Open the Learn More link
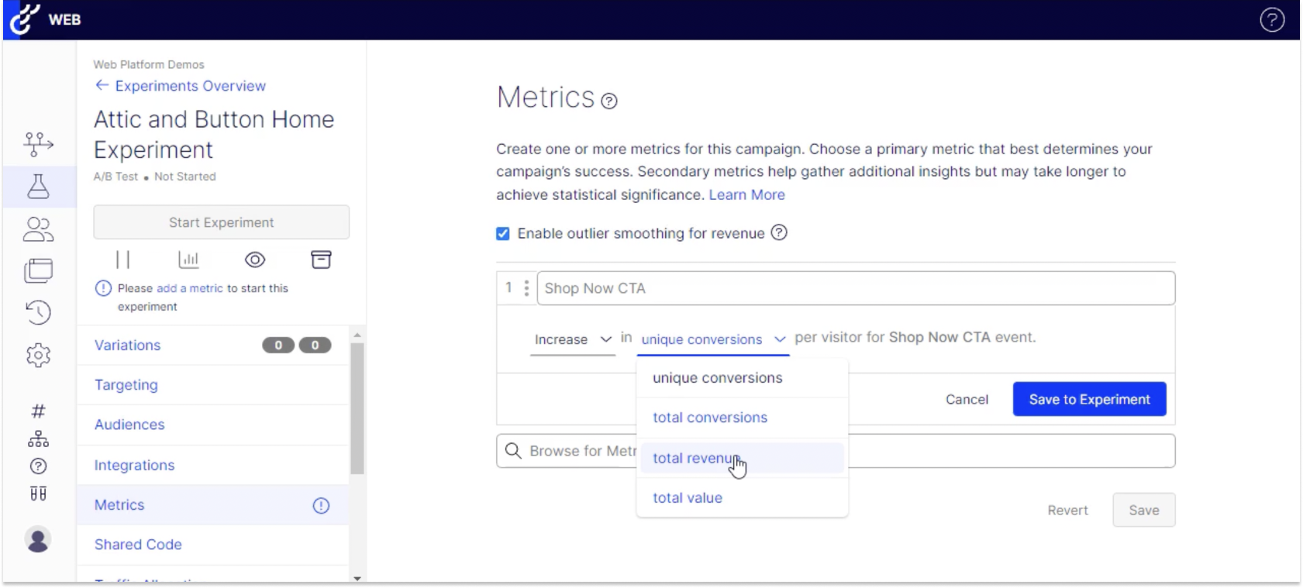 (x=746, y=194)
